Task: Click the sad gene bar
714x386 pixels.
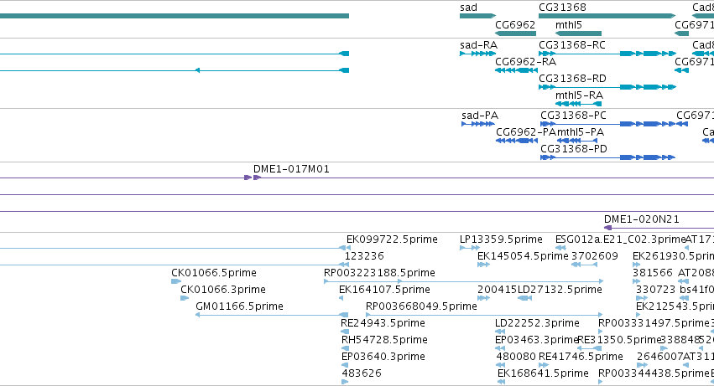Action: pos(477,16)
